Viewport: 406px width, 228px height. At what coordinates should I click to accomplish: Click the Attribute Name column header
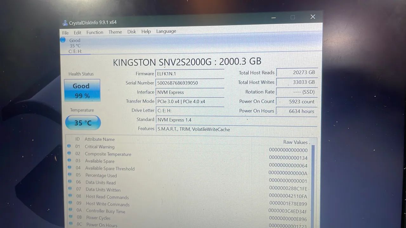coord(100,139)
